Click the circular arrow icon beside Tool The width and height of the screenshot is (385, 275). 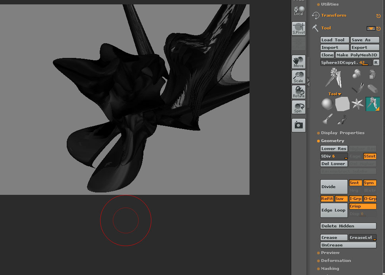(378, 29)
